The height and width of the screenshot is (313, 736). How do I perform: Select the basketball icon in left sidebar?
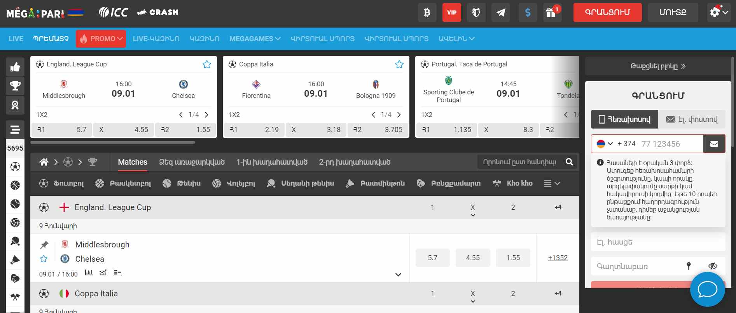coord(15,186)
